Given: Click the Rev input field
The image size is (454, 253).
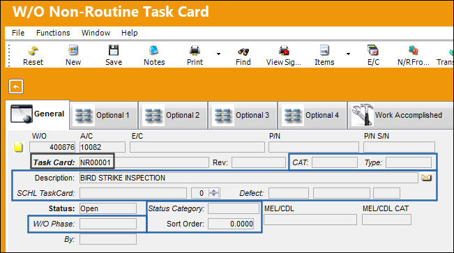Looking at the screenshot, I should pos(259,162).
